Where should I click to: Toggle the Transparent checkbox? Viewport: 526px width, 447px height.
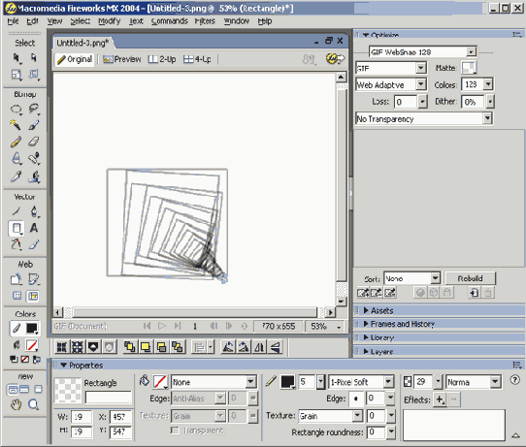click(175, 430)
